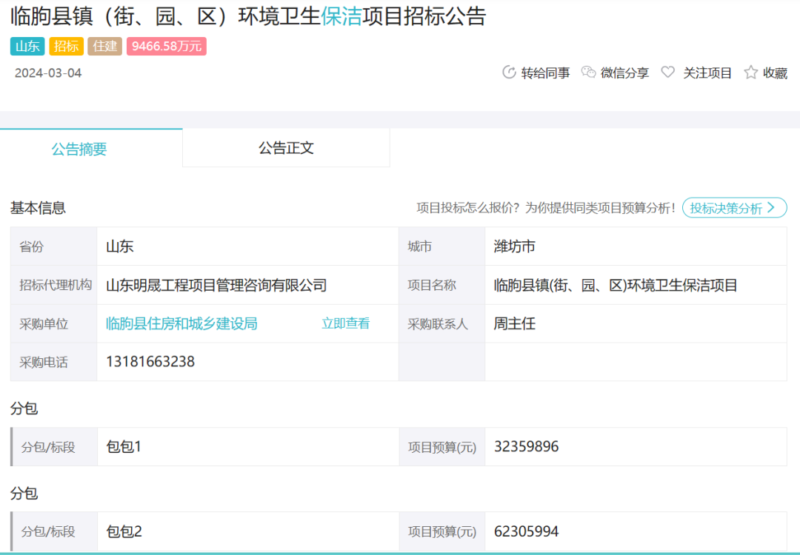
Task: Click the 投标决策分析 button
Action: 734,207
